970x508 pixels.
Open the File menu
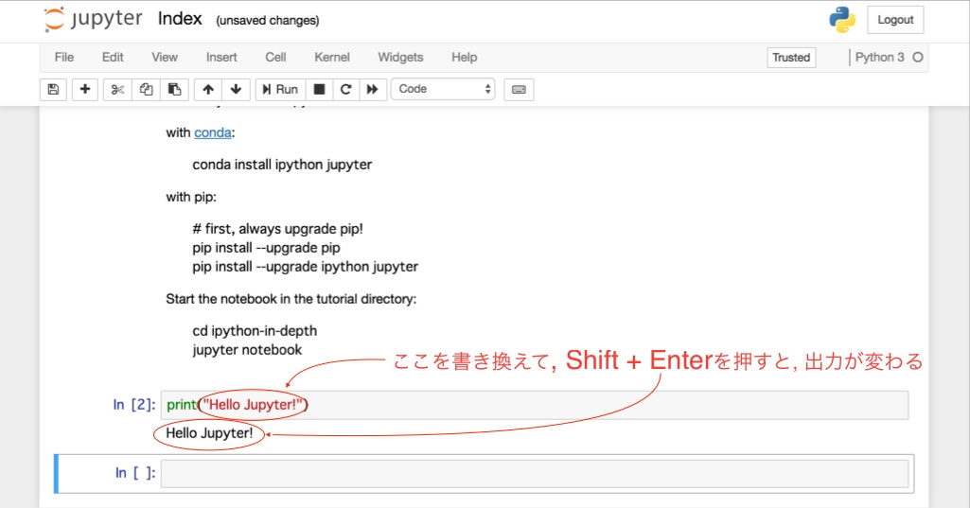click(63, 57)
